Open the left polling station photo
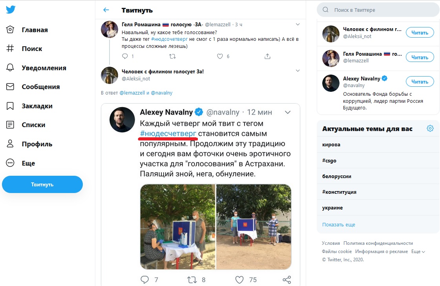This screenshot has height=286, width=440. [178, 227]
